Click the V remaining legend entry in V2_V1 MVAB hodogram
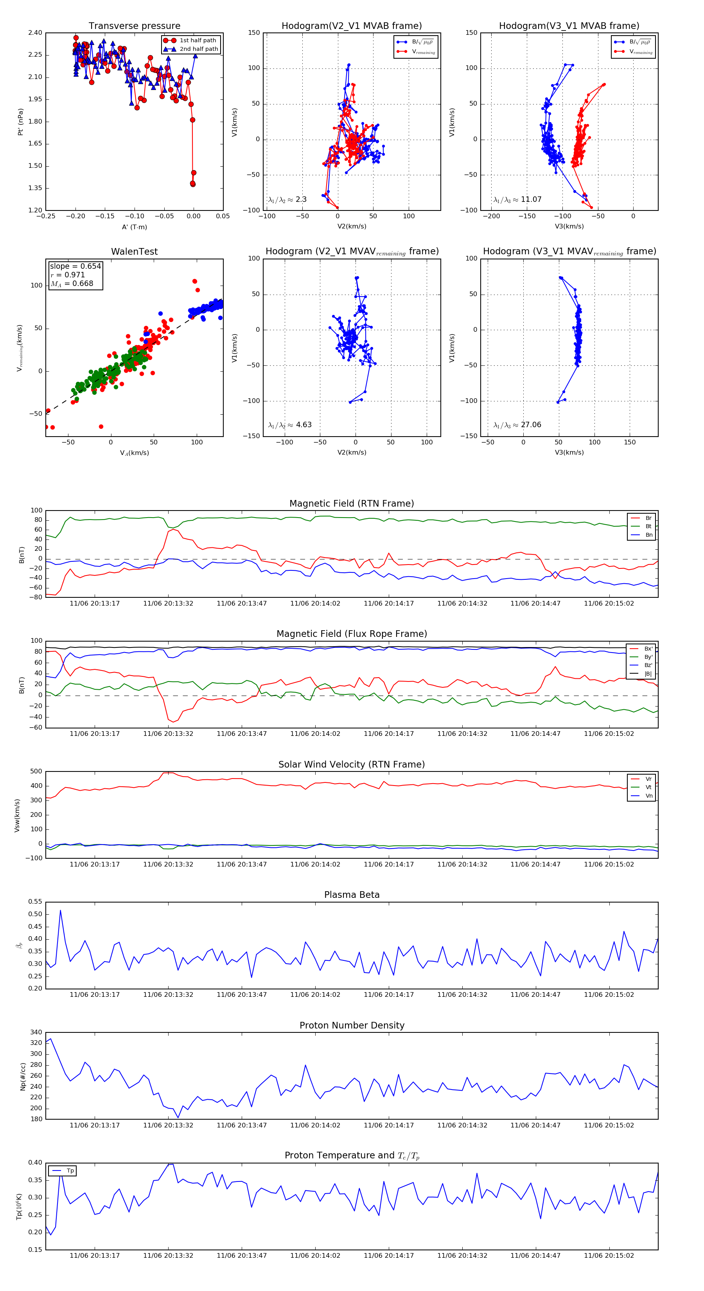This screenshot has height=1291, width=704. [415, 51]
